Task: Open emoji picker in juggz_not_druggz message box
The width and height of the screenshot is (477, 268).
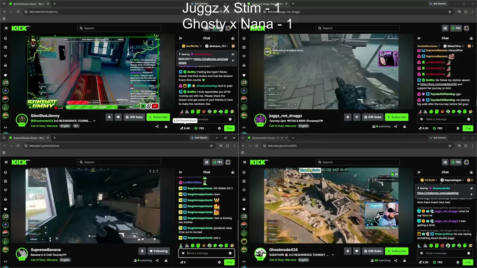Action: (x=468, y=119)
